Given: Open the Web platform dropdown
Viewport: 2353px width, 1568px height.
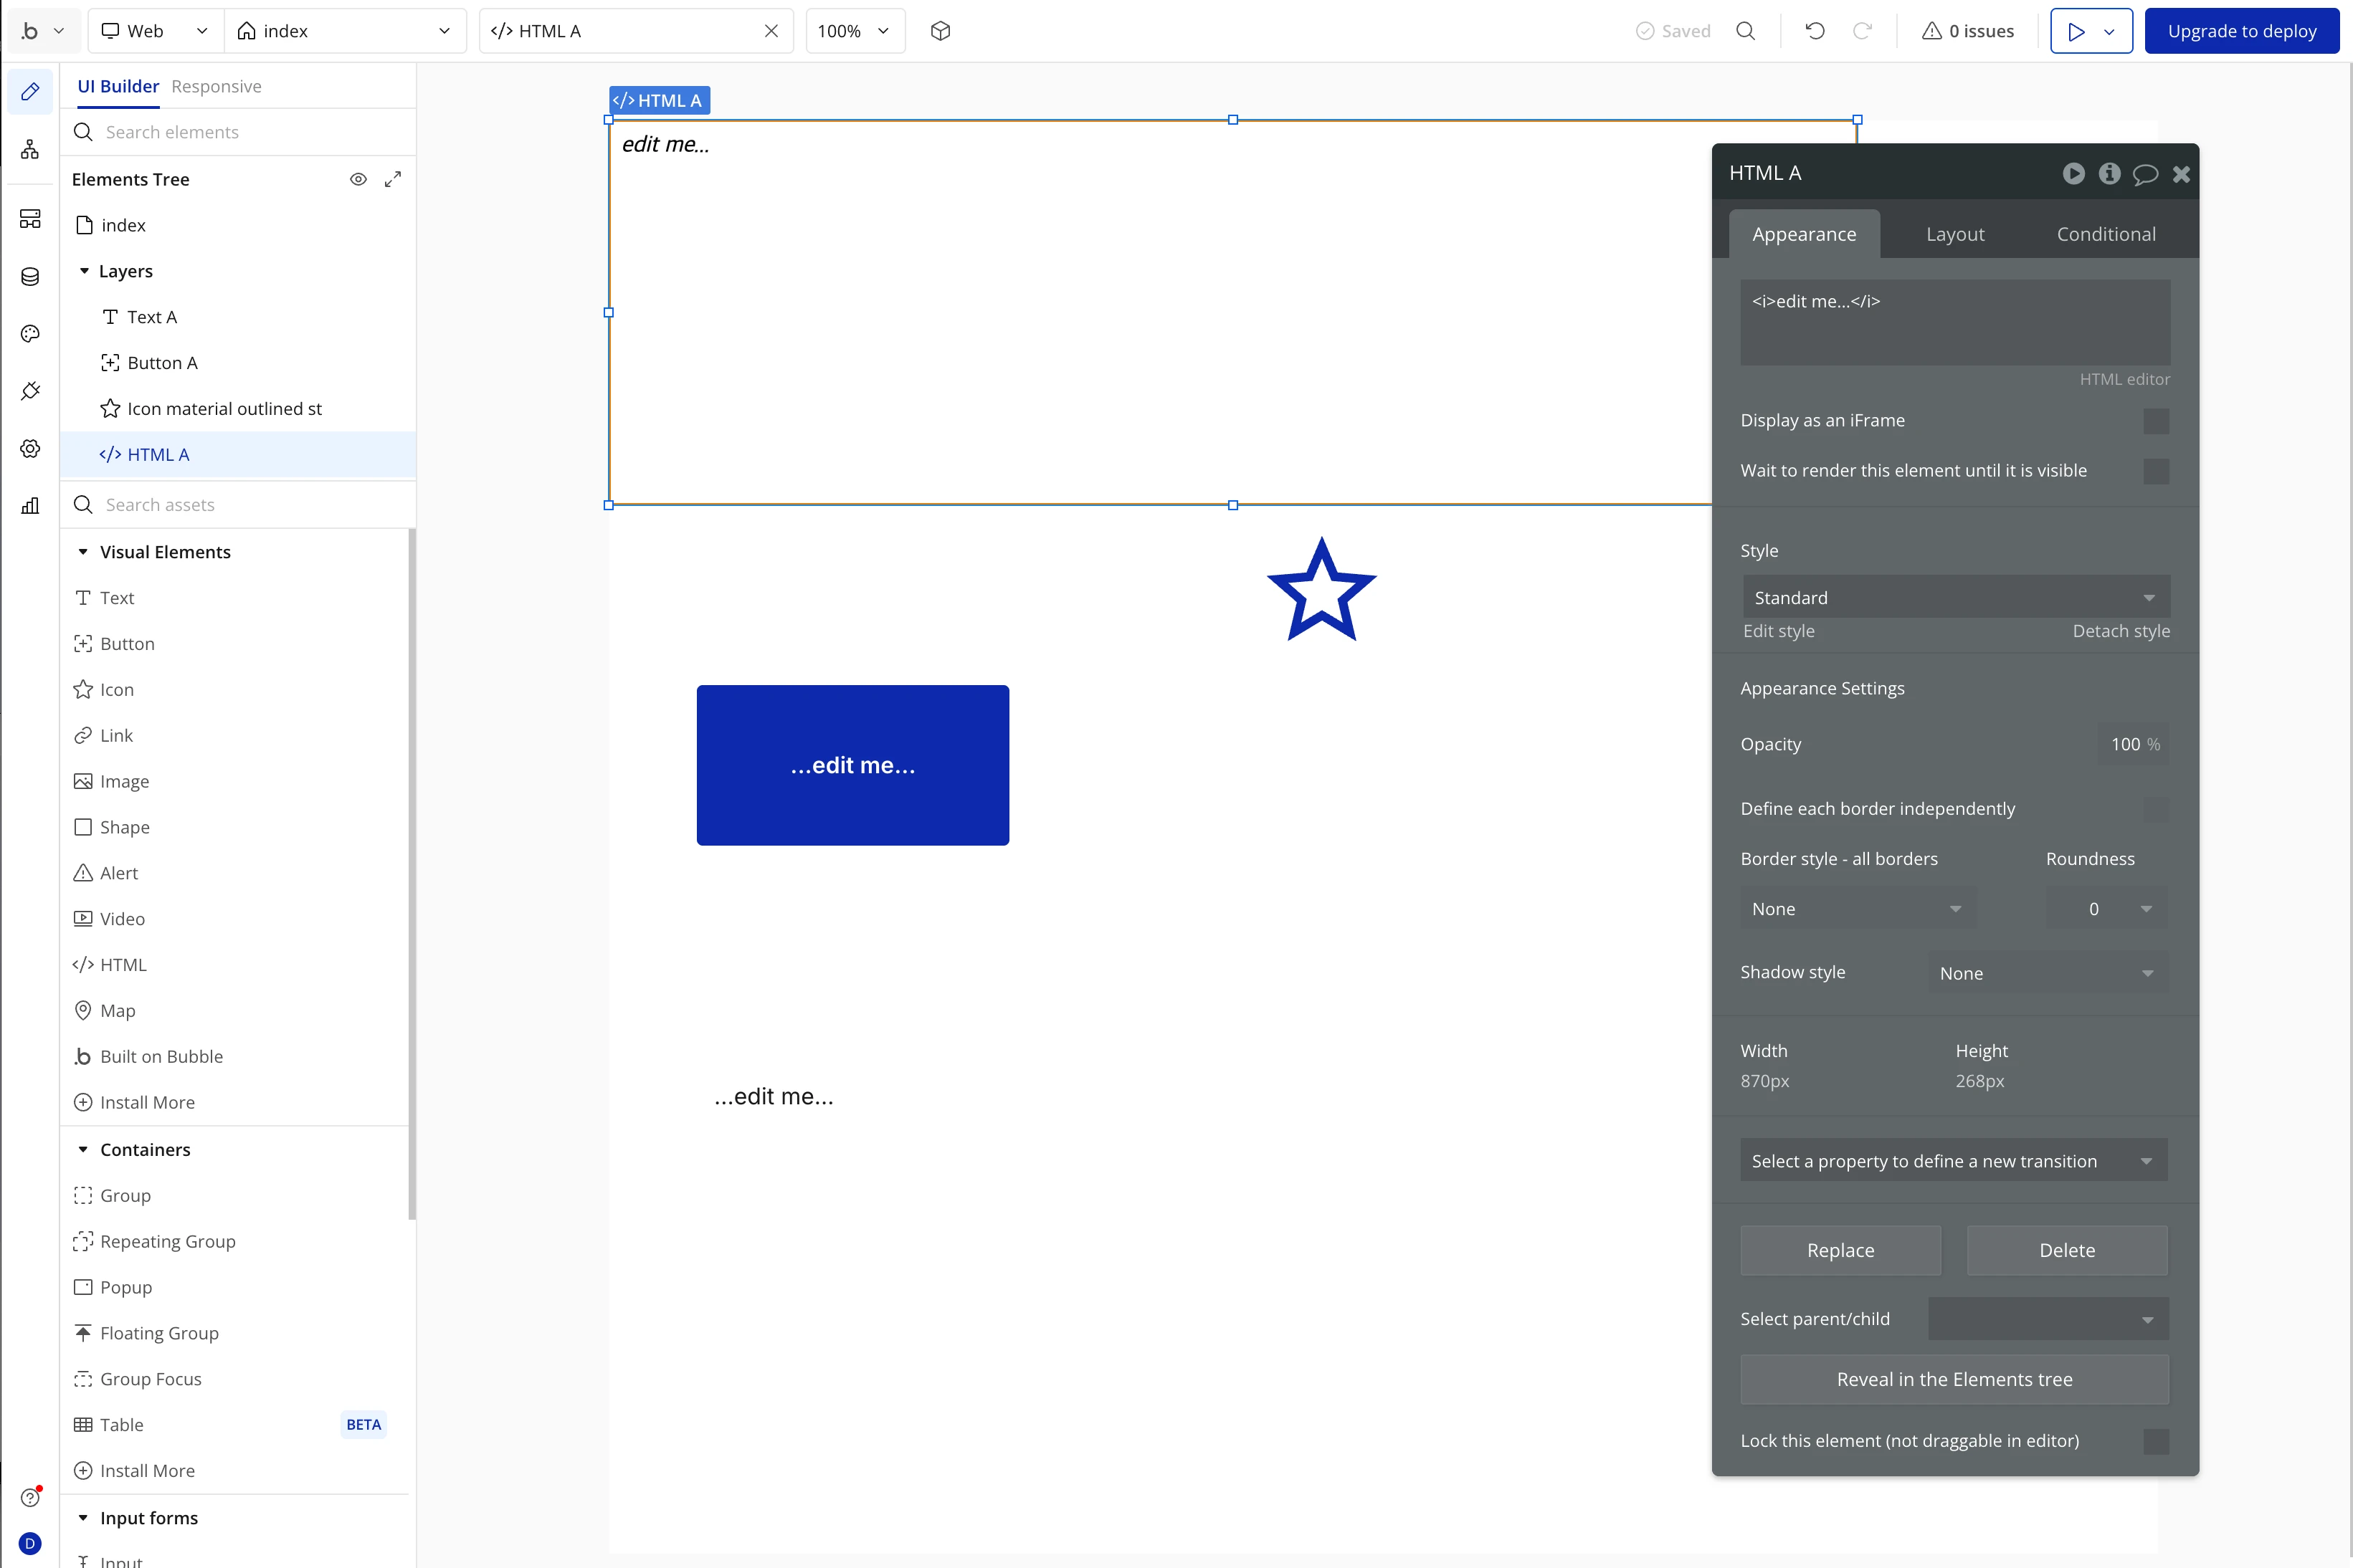Looking at the screenshot, I should tap(156, 31).
